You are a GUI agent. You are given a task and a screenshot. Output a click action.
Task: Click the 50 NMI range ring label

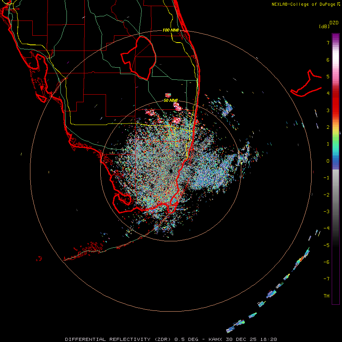click(171, 100)
